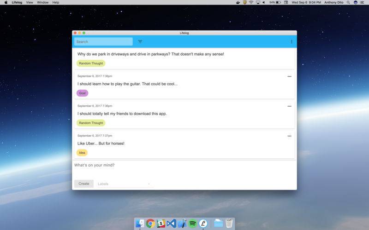Open options menu for the Uber horses entry
Viewport: 369px width, 230px height.
(290, 136)
